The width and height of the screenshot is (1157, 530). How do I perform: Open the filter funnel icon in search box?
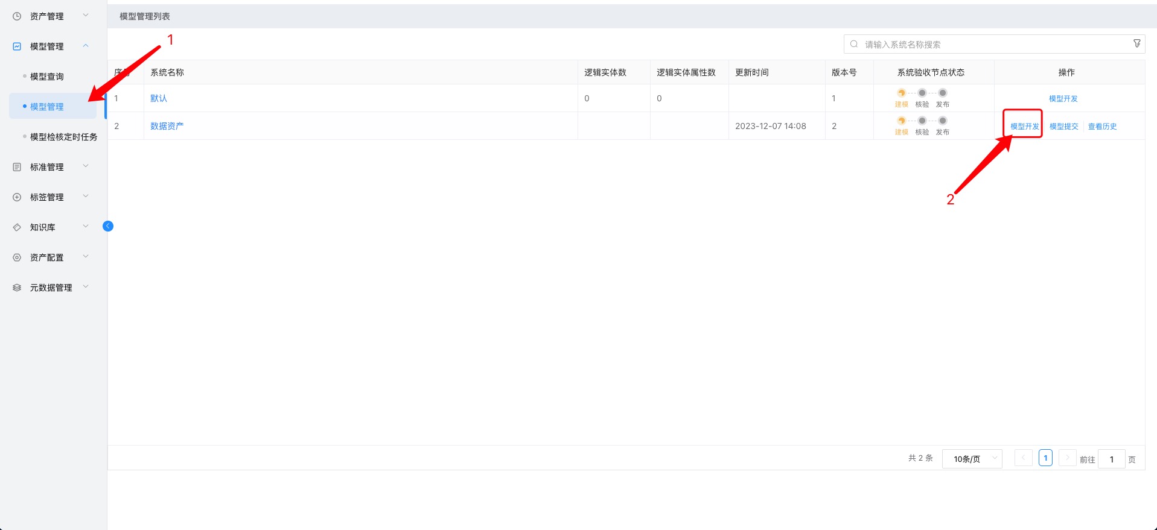pyautogui.click(x=1137, y=43)
